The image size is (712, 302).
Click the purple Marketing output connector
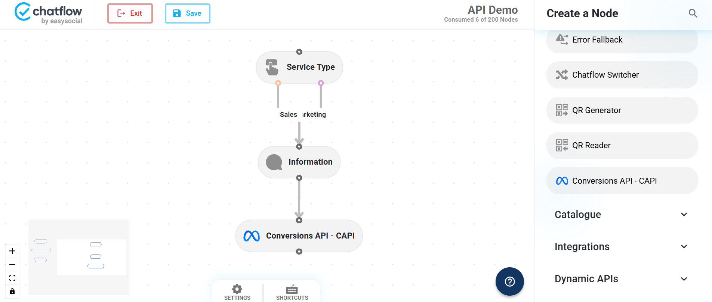point(321,83)
